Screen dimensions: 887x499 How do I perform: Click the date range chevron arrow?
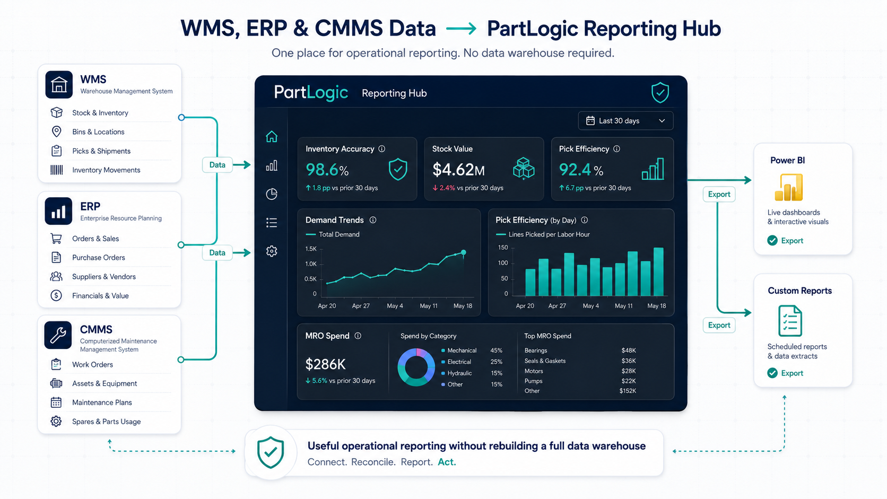662,121
